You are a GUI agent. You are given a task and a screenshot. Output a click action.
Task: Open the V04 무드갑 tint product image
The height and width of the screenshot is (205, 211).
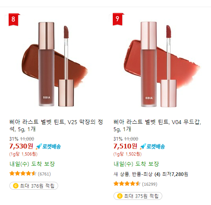(x=161, y=64)
